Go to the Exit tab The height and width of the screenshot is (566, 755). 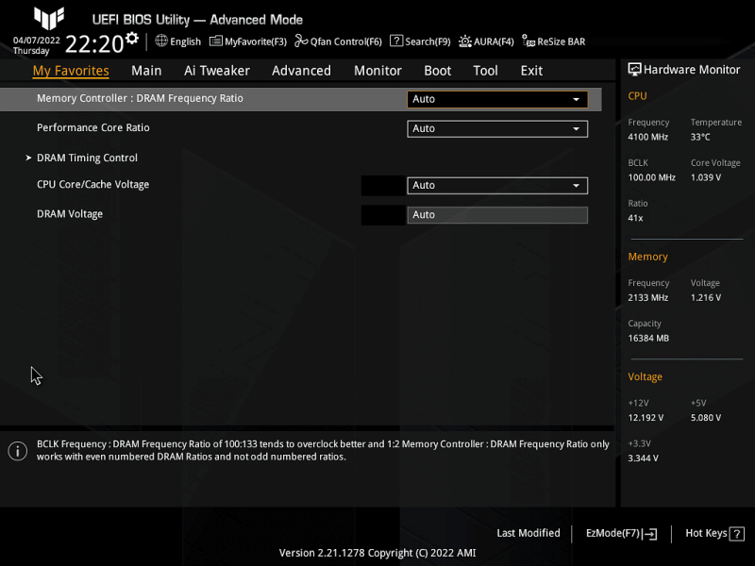[x=531, y=71]
